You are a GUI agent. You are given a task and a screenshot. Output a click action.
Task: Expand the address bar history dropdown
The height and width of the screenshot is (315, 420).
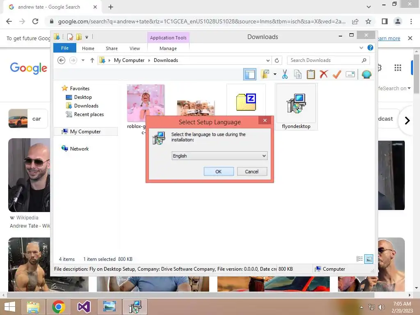point(268,61)
